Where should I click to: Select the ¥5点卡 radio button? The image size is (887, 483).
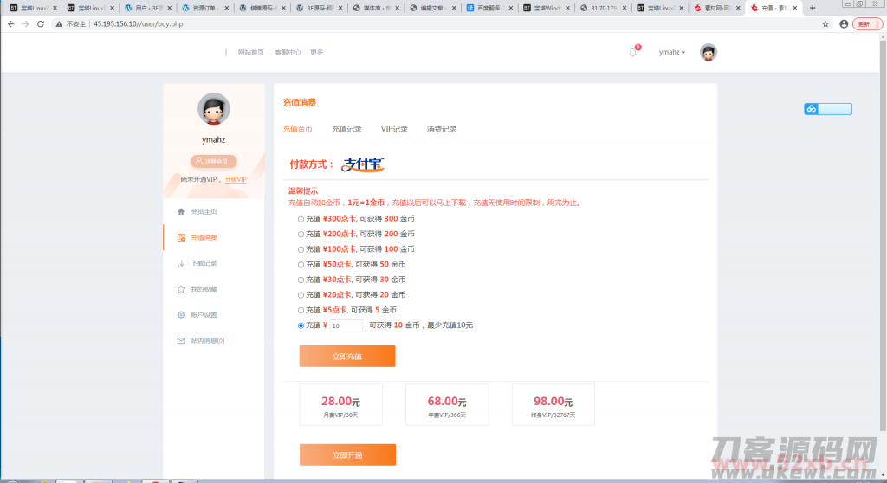(301, 310)
